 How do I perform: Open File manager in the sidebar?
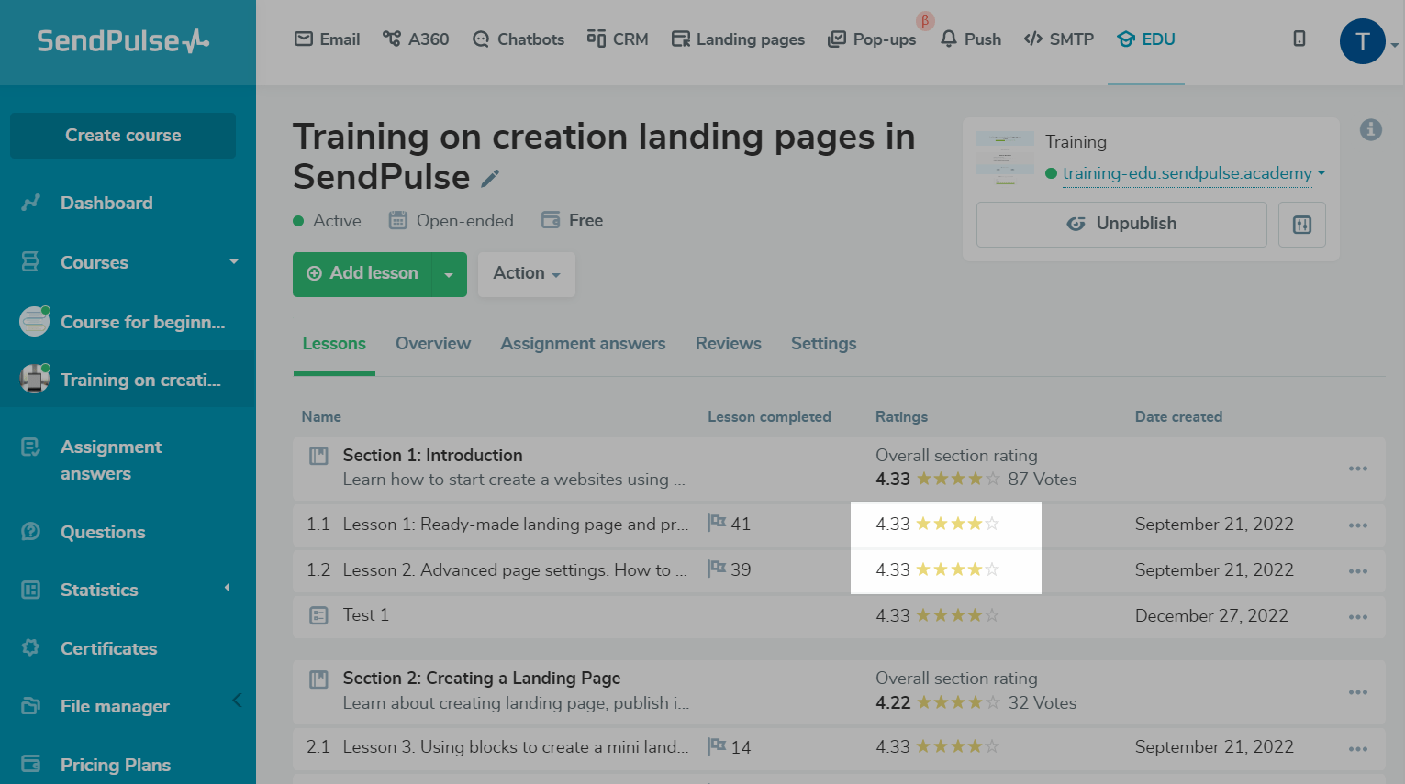115,706
